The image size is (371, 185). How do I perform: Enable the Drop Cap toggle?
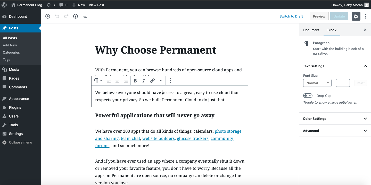pyautogui.click(x=308, y=95)
